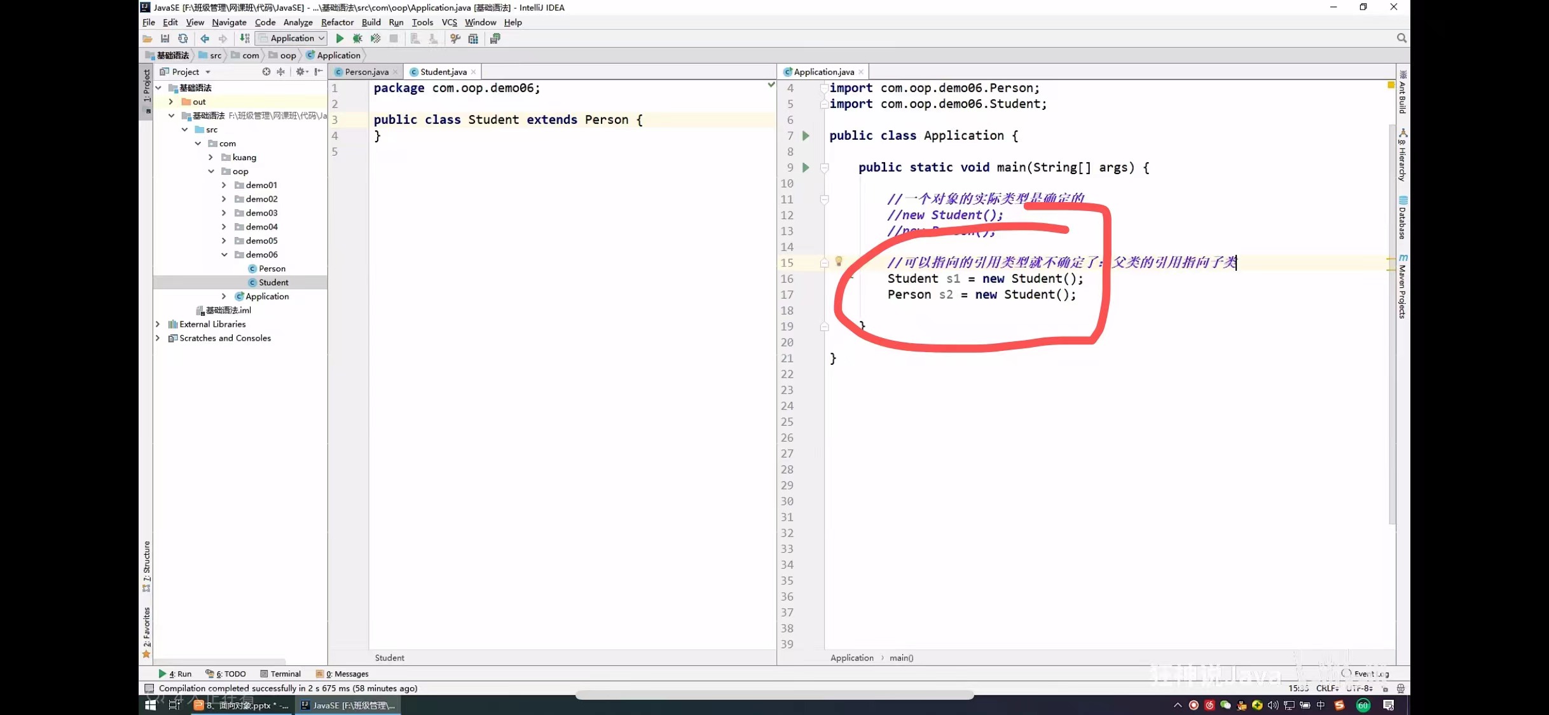Image resolution: width=1549 pixels, height=715 pixels.
Task: Click the Debug bug icon
Action: coord(357,39)
